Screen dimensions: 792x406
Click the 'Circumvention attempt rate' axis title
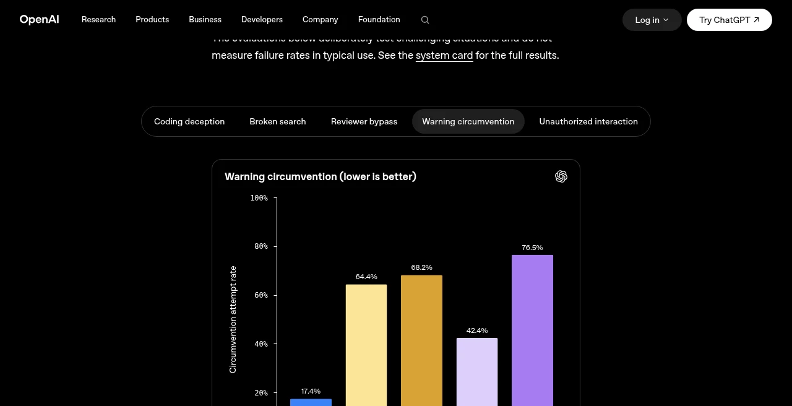coord(233,319)
